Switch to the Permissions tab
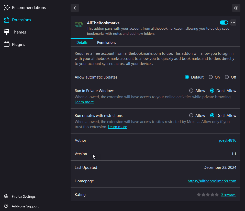245x211 pixels. pyautogui.click(x=107, y=42)
